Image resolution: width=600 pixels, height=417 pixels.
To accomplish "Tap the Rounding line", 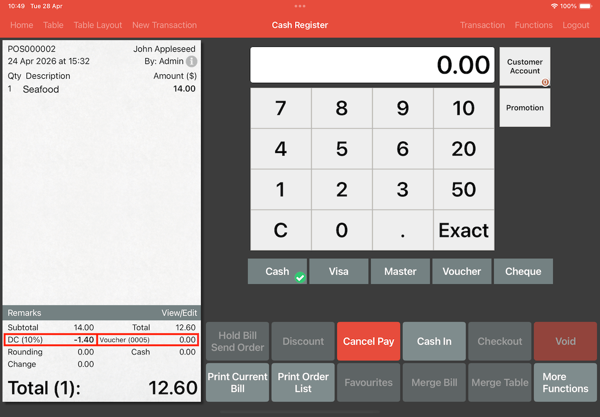I will (50, 352).
